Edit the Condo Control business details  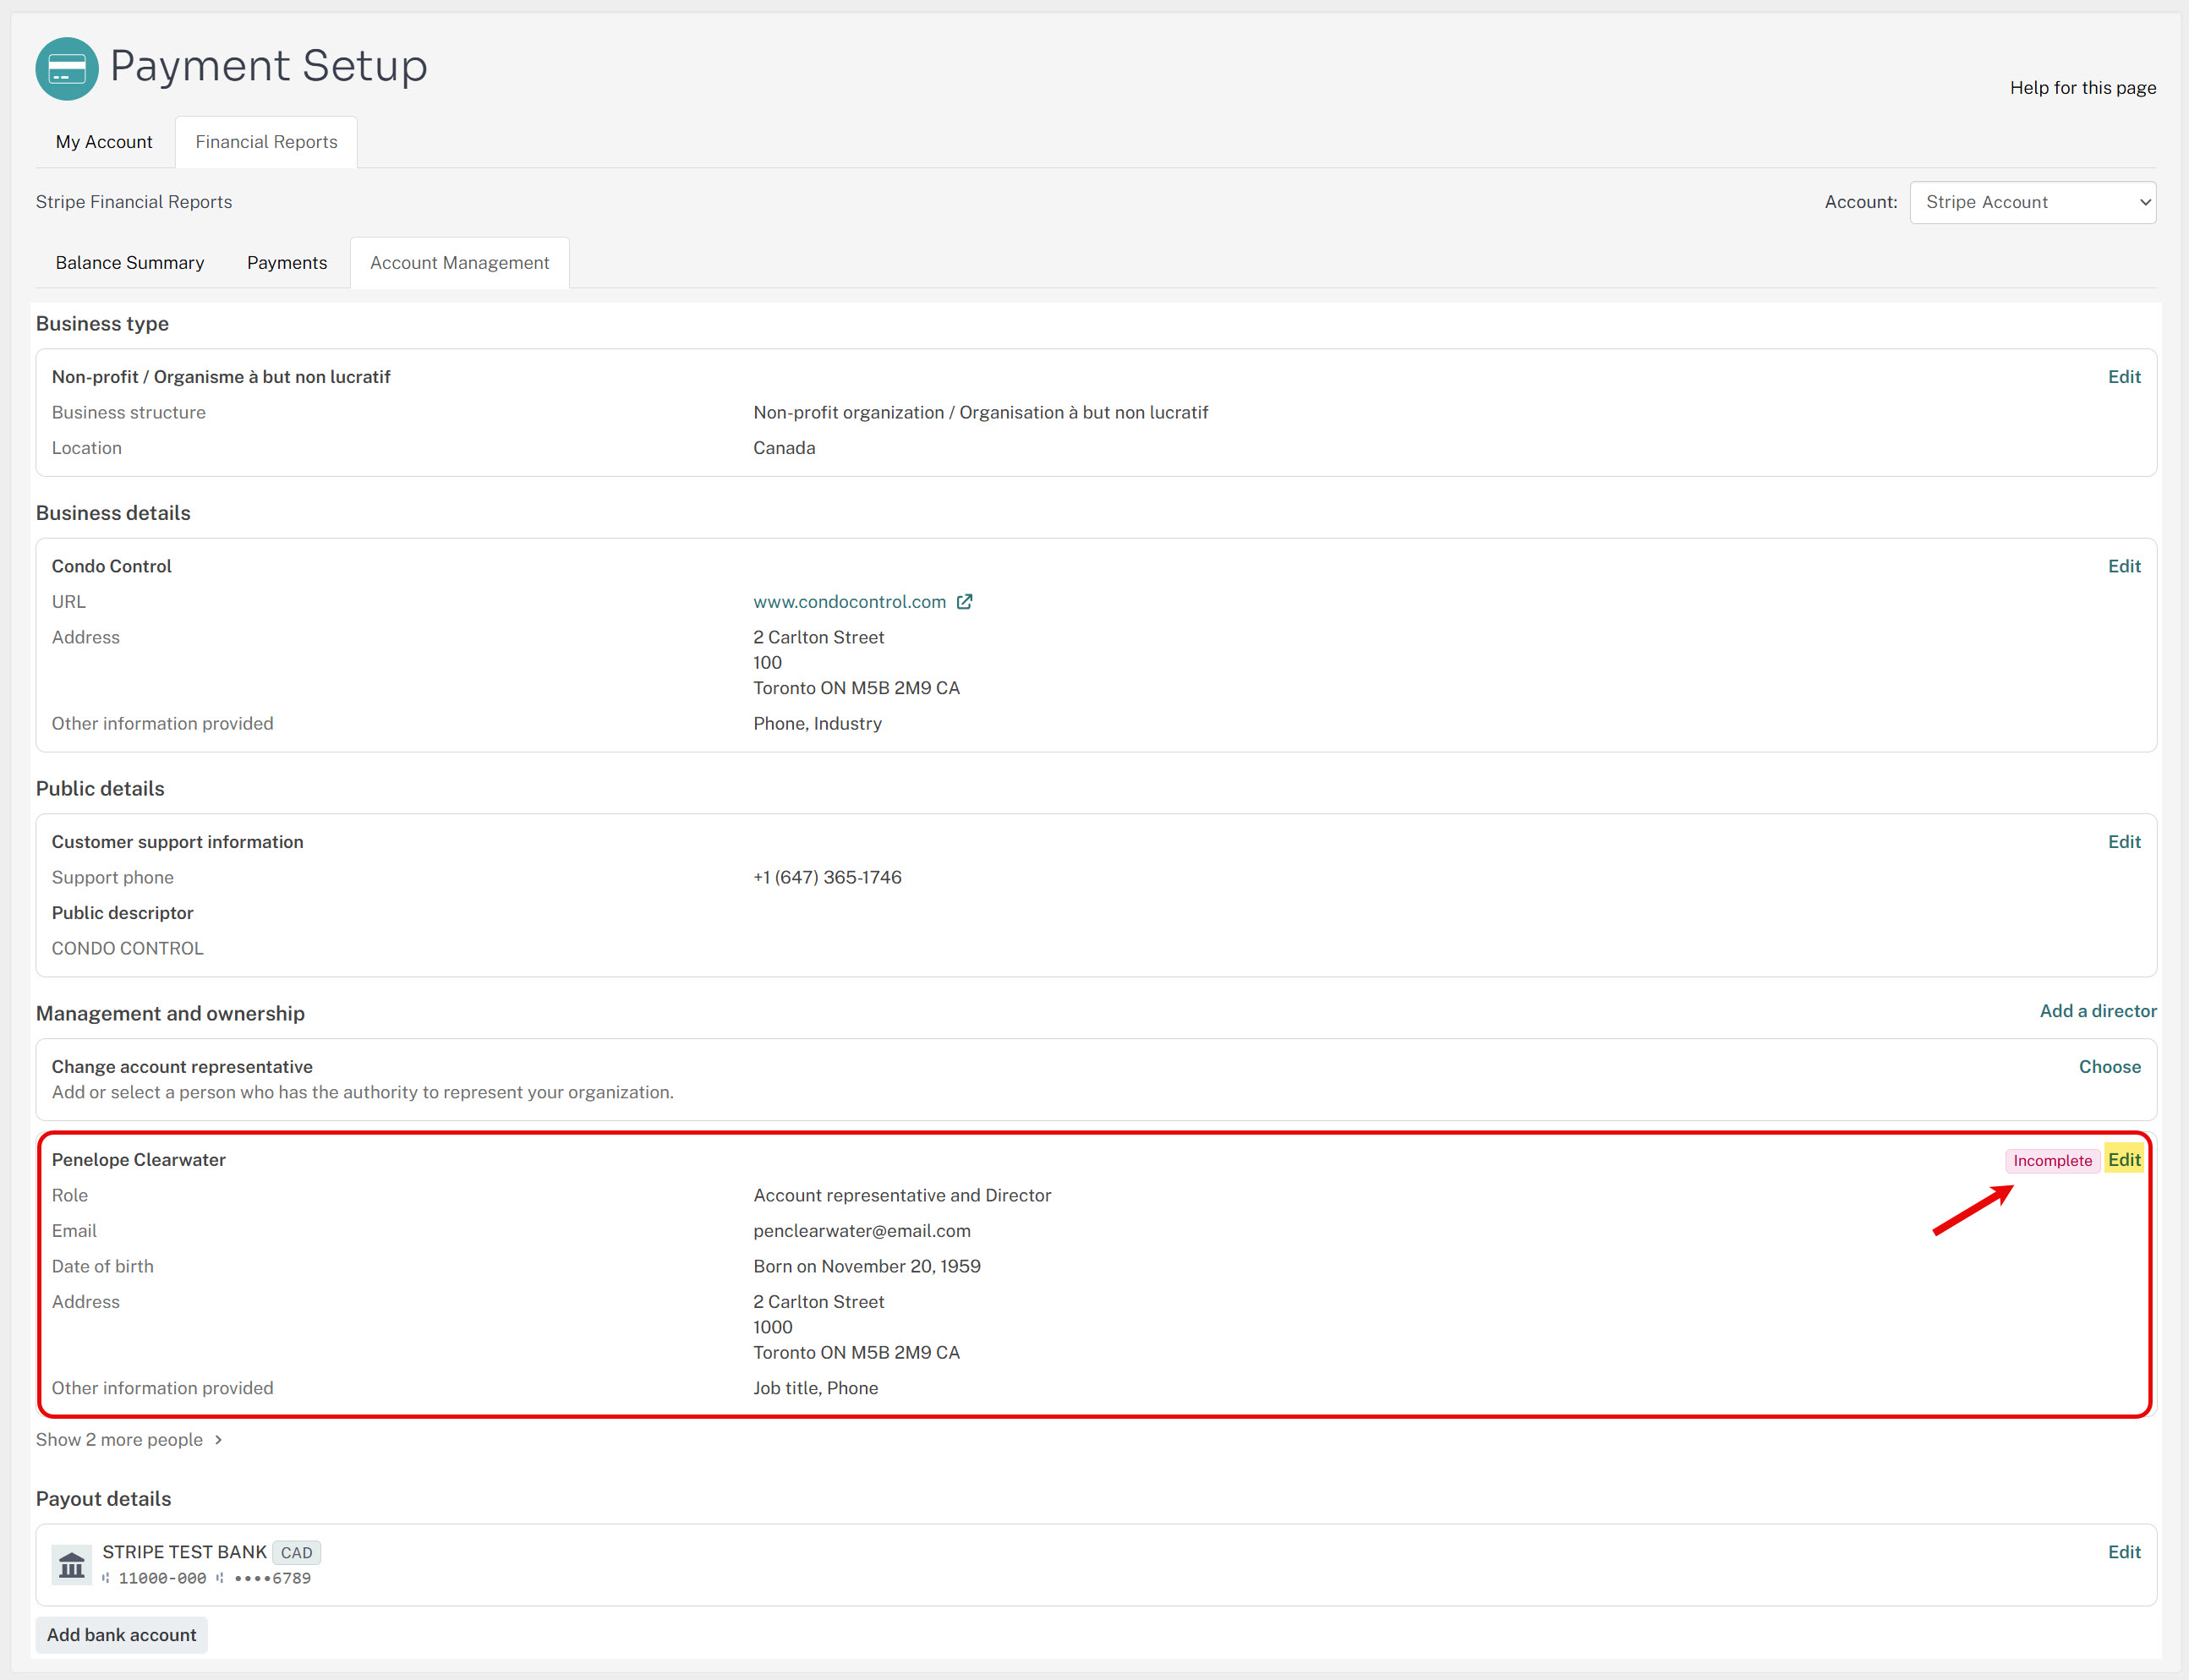point(2124,566)
